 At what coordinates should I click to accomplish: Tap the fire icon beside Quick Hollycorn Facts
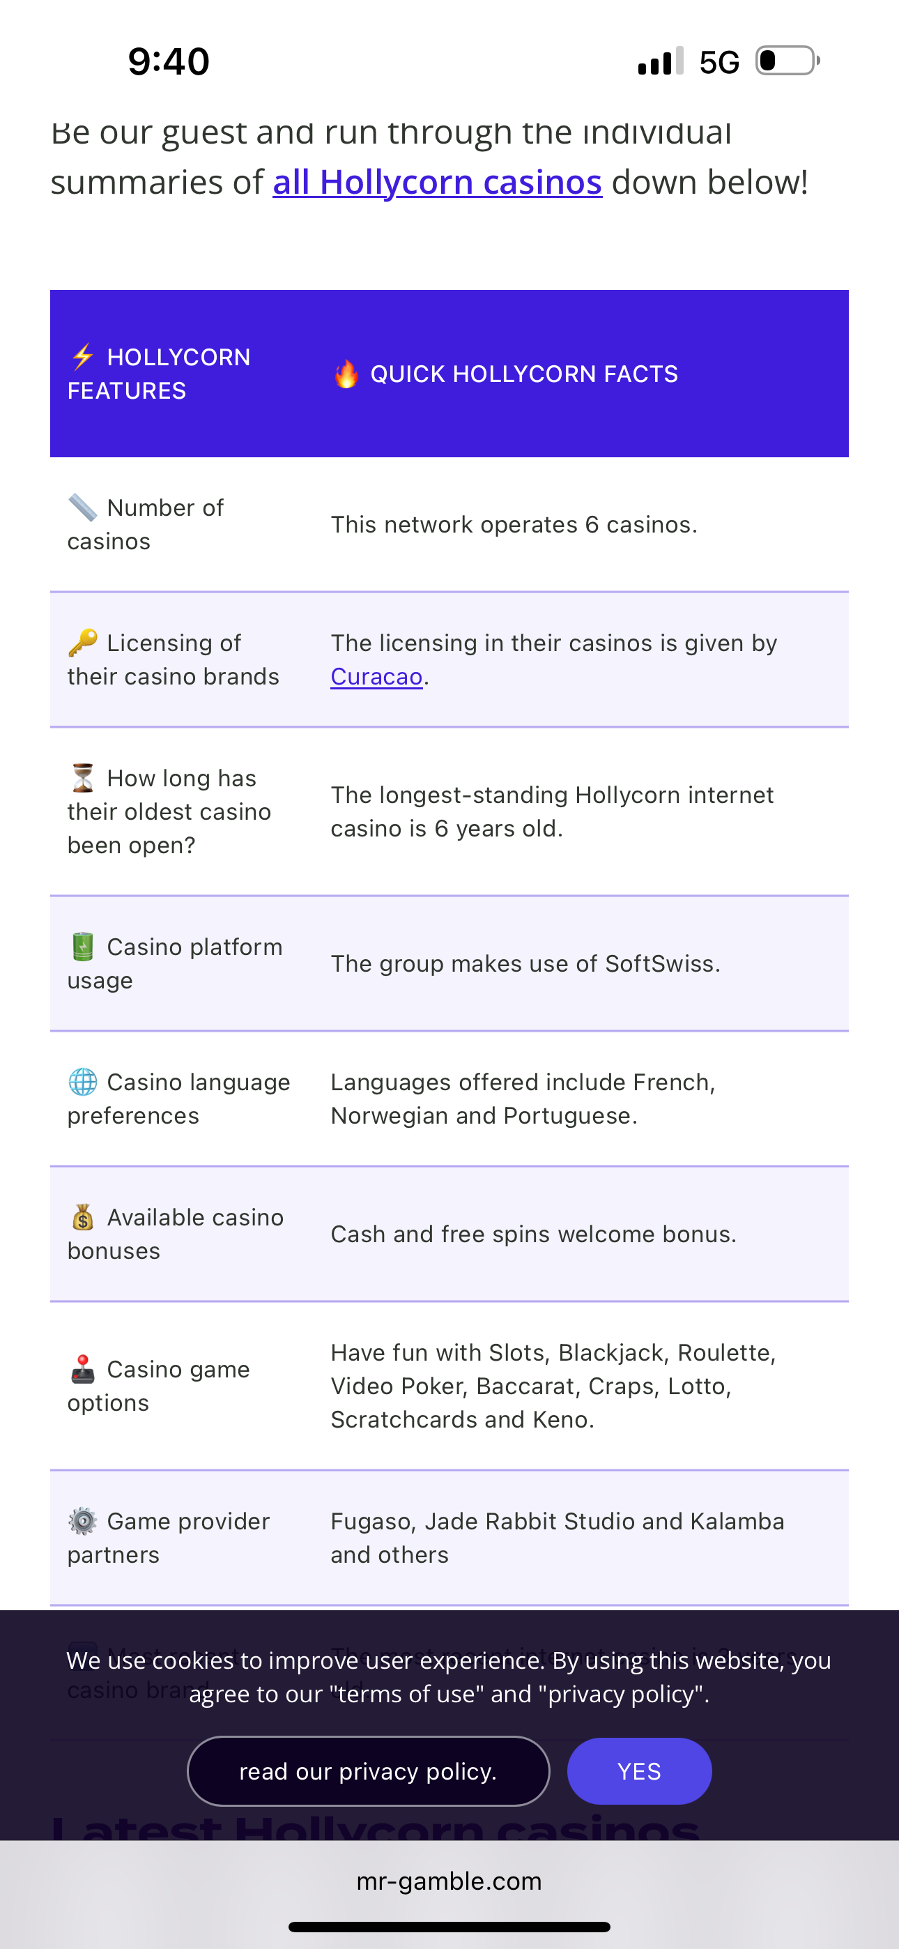pos(346,374)
